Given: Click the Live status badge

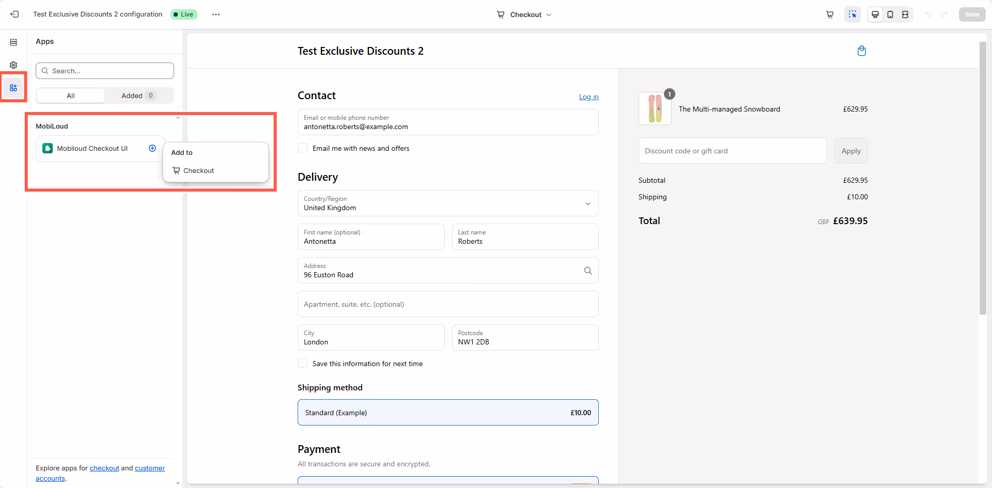Looking at the screenshot, I should click(x=184, y=14).
